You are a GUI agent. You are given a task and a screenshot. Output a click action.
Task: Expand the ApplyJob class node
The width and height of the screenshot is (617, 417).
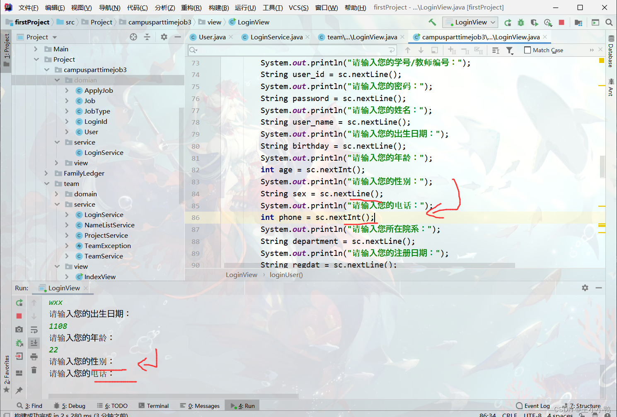click(67, 90)
